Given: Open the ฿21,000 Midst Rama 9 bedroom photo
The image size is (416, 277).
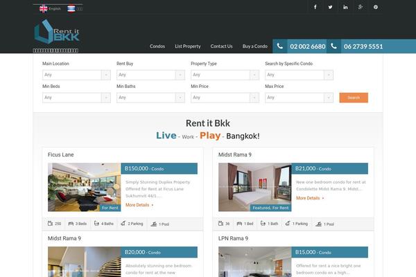Looking at the screenshot, I should click(x=255, y=187).
